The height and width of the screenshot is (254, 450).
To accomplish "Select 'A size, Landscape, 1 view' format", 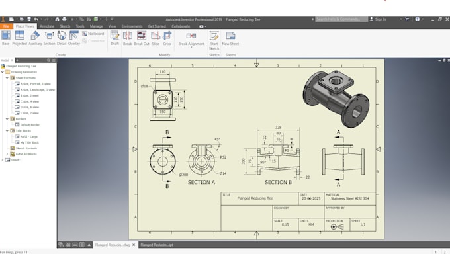I will click(34, 89).
